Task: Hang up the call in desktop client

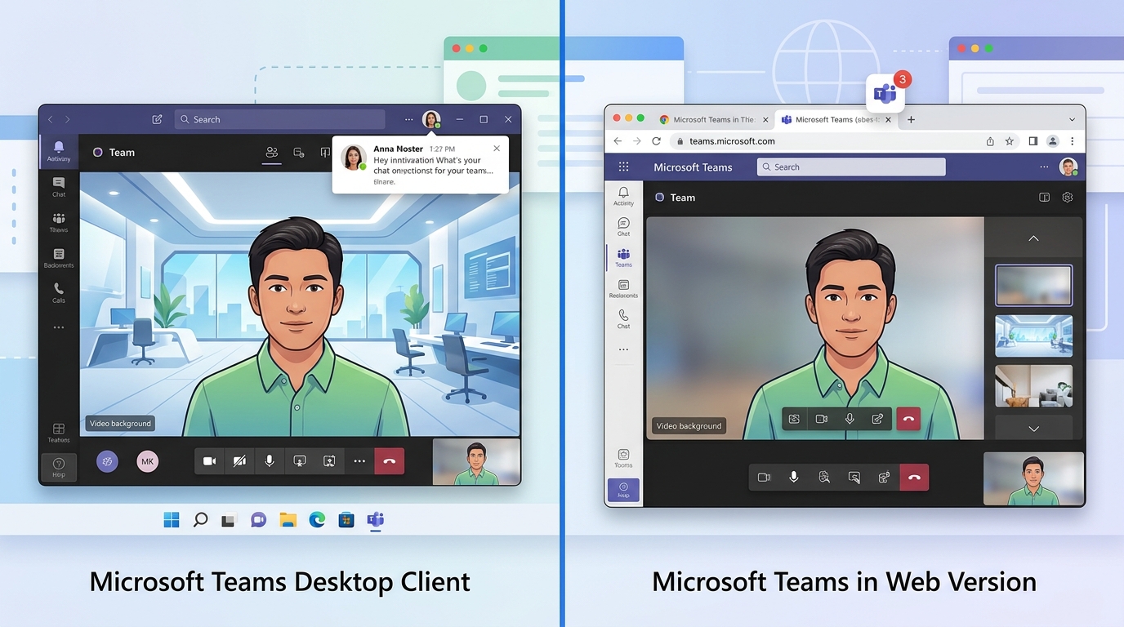Action: pyautogui.click(x=390, y=461)
